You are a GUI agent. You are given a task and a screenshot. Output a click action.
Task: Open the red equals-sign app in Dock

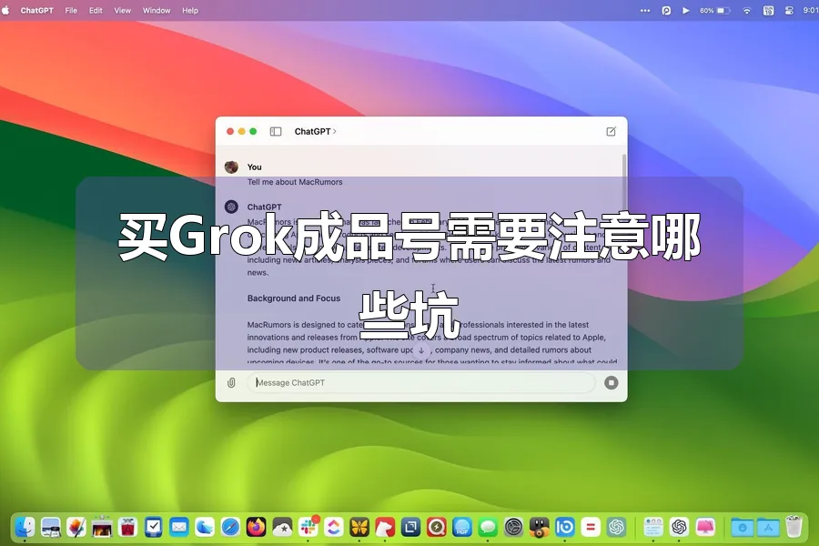pyautogui.click(x=591, y=527)
